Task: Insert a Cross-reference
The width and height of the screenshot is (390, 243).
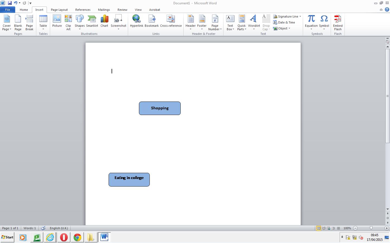Action: [x=171, y=21]
